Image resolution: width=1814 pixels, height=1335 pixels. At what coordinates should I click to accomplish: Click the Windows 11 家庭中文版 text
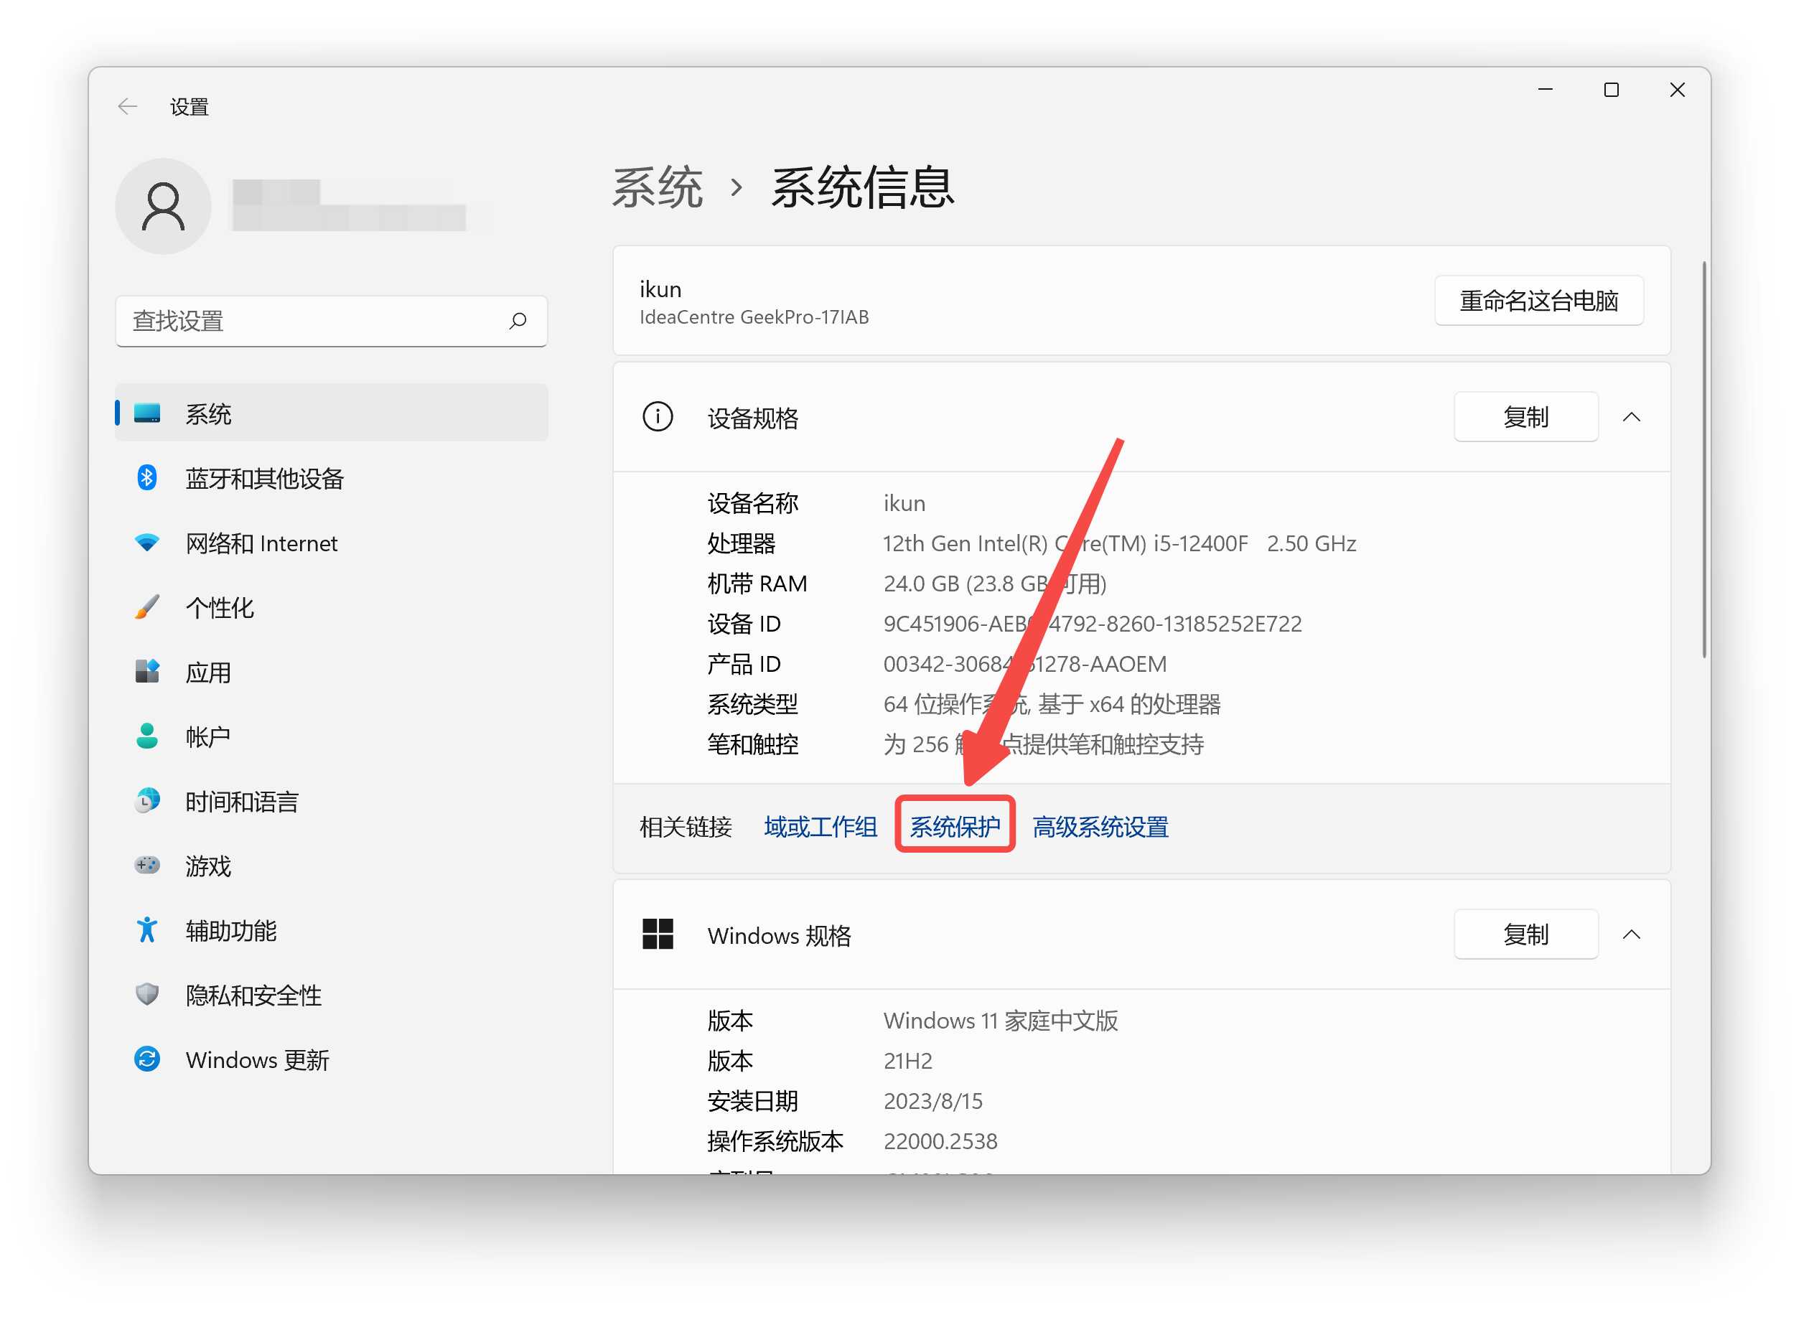(x=1001, y=1021)
